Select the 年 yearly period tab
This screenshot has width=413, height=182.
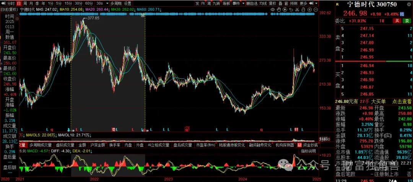pos(43,3)
